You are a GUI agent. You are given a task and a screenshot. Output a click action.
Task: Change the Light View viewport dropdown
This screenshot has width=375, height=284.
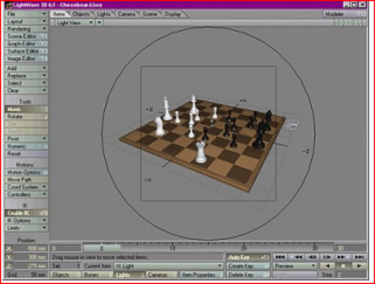[x=75, y=22]
